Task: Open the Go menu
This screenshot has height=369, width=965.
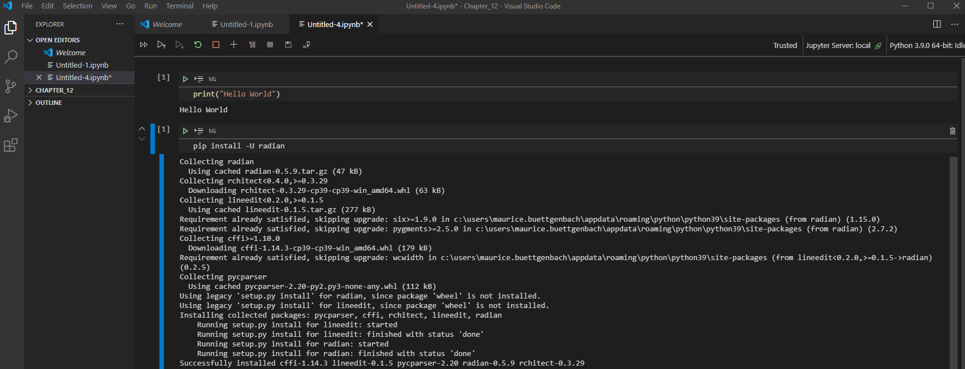Action: [131, 6]
